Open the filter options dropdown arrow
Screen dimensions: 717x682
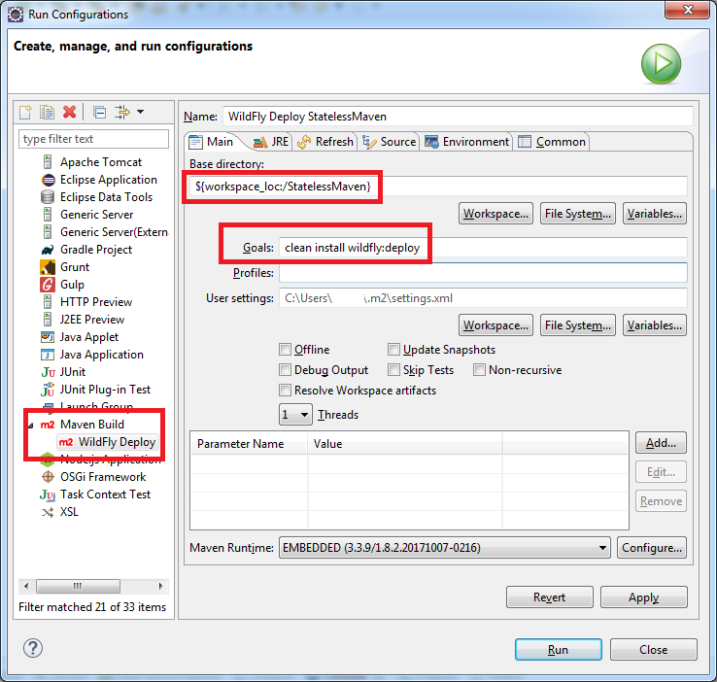pos(140,112)
